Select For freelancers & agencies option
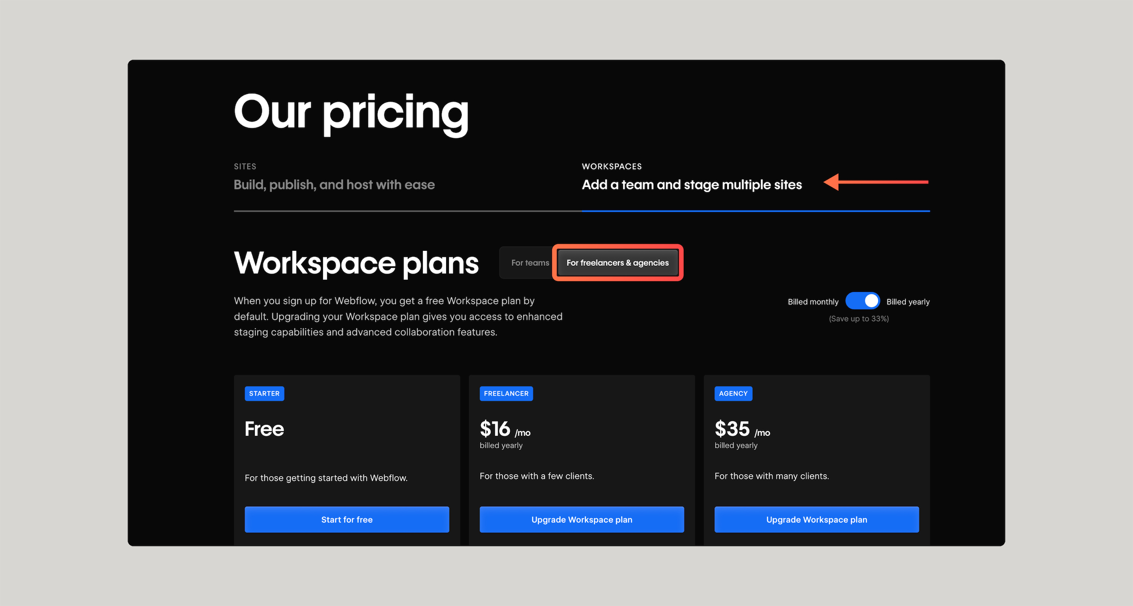This screenshot has height=606, width=1133. [x=617, y=263]
